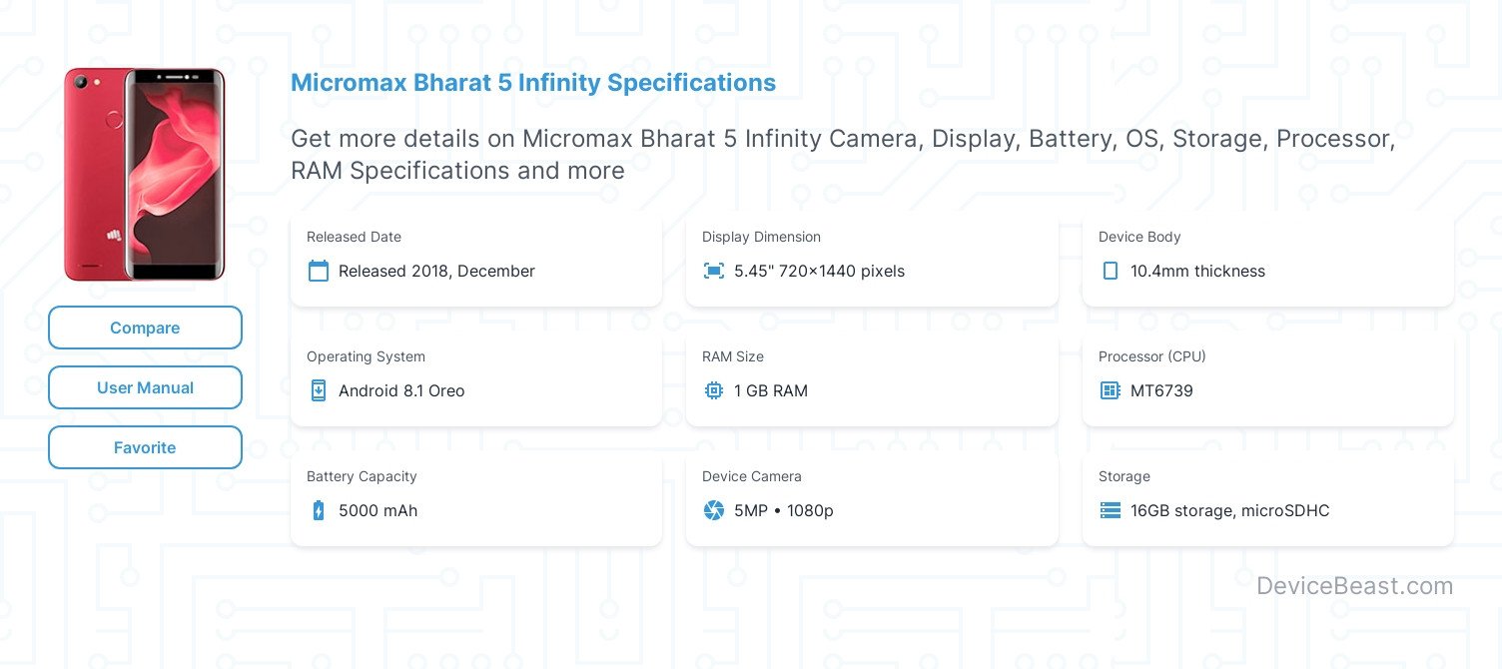The image size is (1502, 669).
Task: Select the Battery Capacity card
Action: (x=476, y=499)
